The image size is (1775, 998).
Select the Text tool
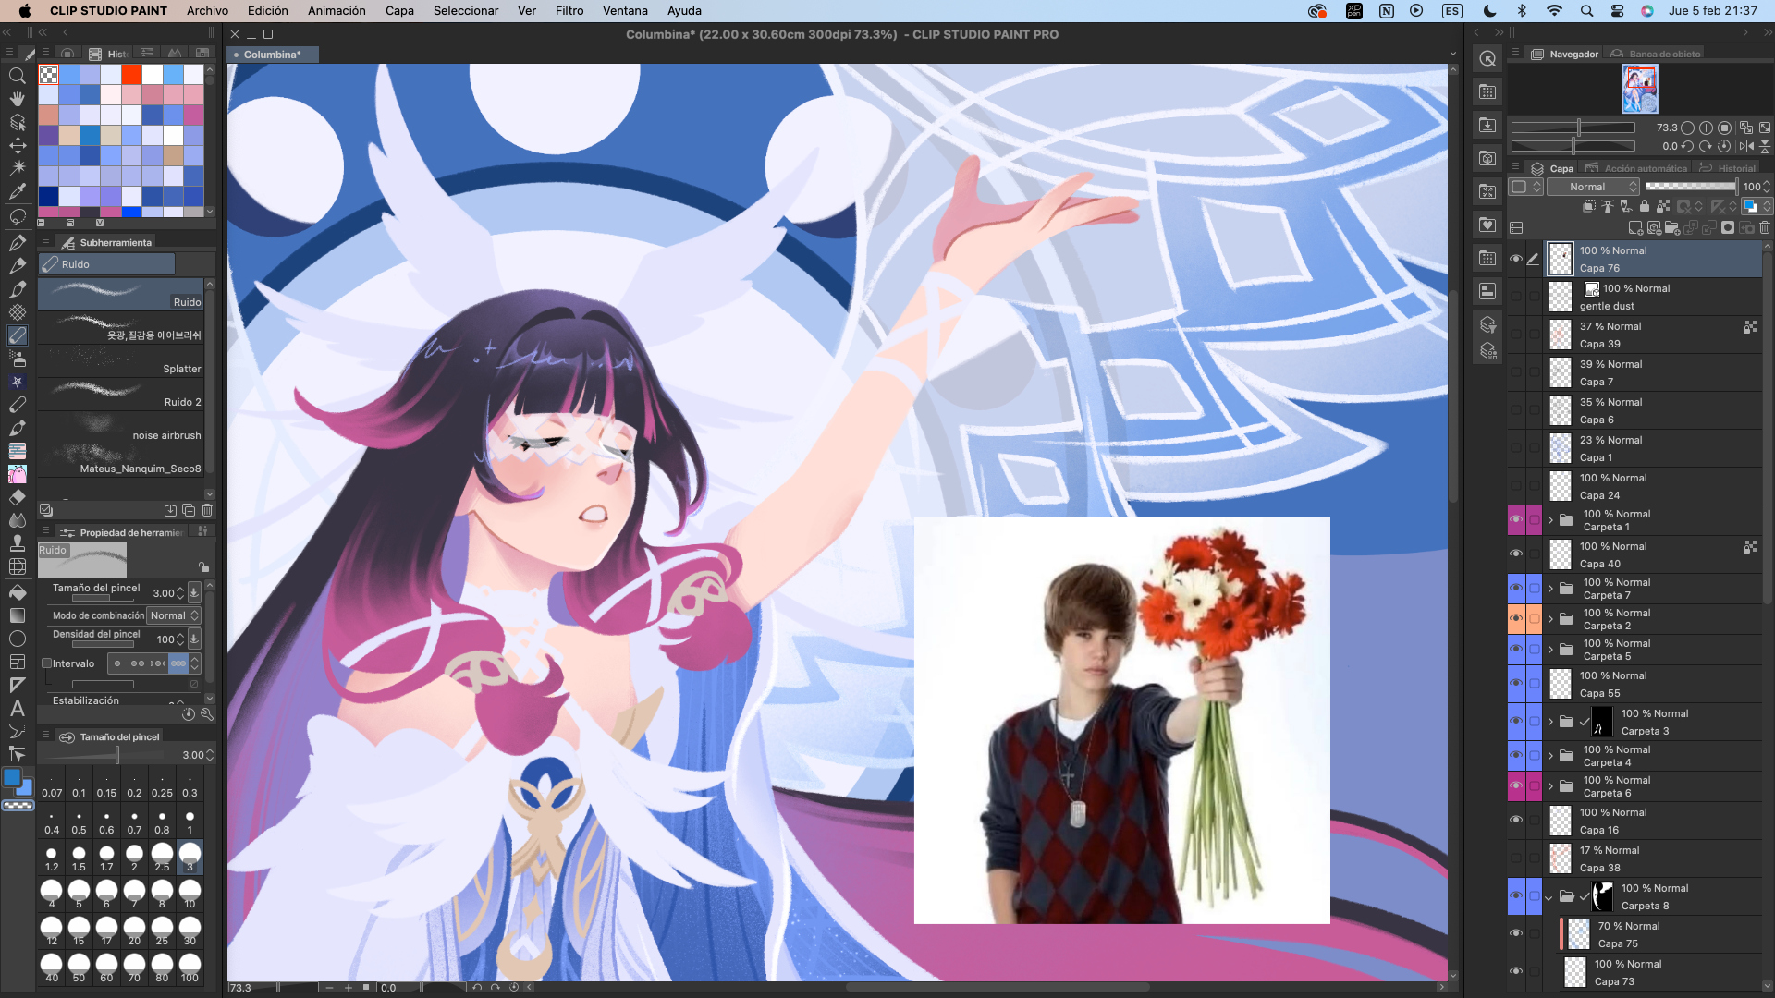(x=17, y=708)
